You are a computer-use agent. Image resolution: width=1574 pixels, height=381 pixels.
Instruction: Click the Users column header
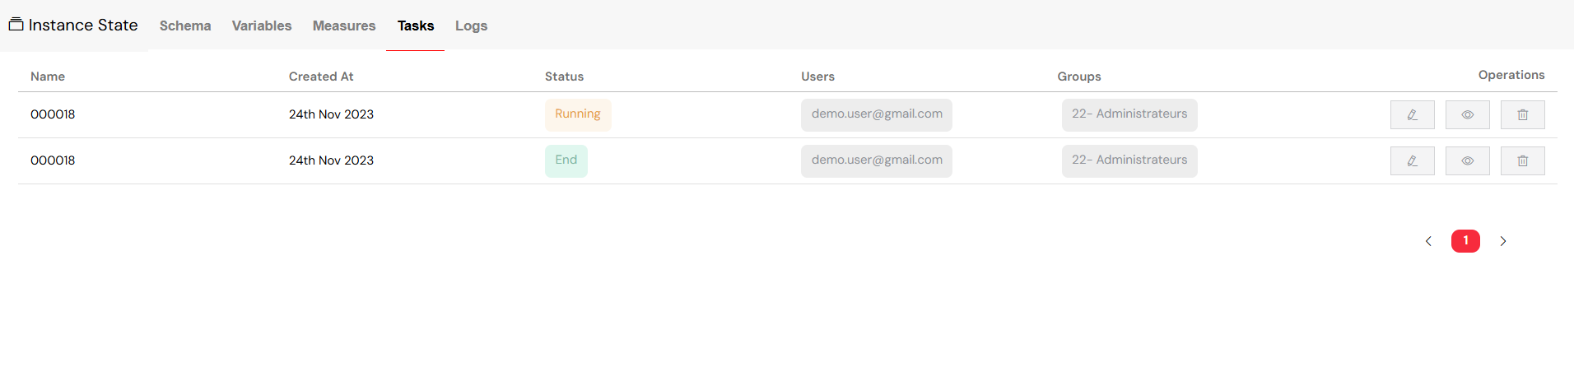817,77
